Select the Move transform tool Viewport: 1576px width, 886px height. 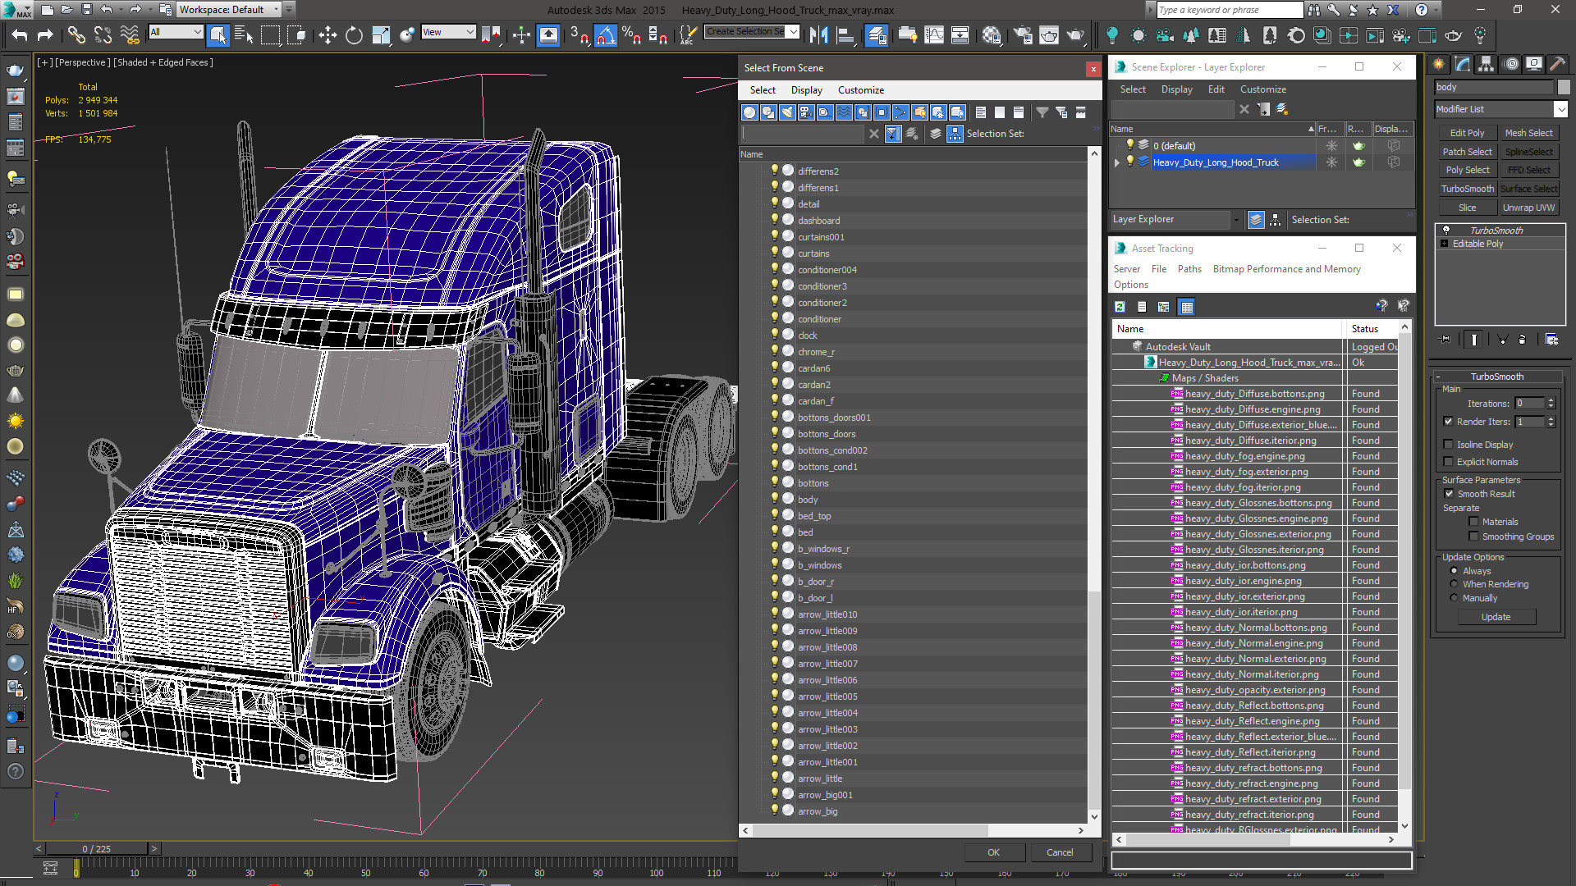tap(328, 34)
